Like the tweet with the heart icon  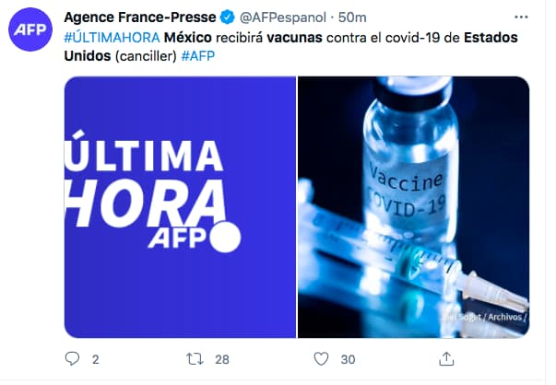click(321, 357)
